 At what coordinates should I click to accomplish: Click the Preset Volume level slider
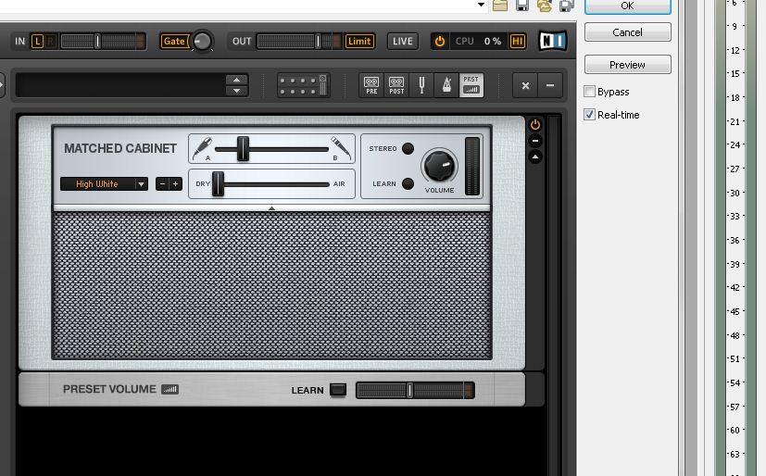(415, 390)
